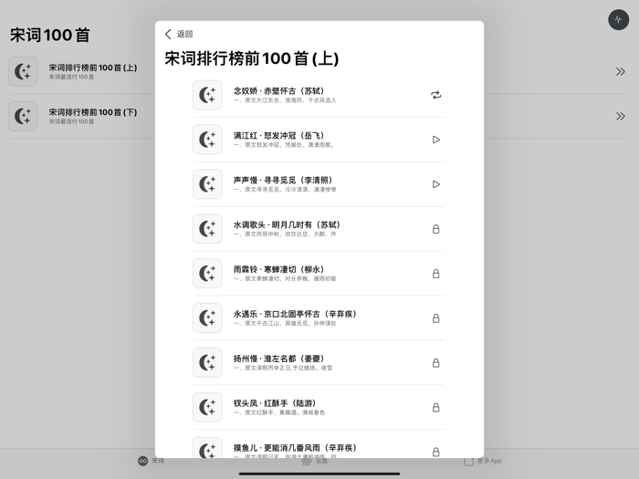Switch to the 设置 bottom tab
This screenshot has width=639, height=479.
[x=314, y=461]
